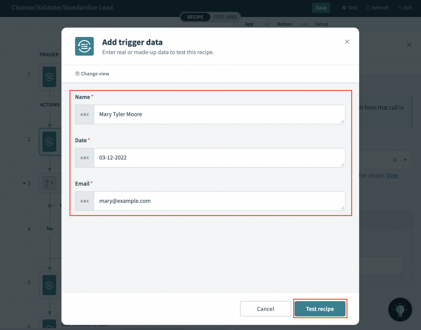Select Setup in the App-Action-Setup breadcrumb
Screen dimensions: 421x330
tap(322, 24)
